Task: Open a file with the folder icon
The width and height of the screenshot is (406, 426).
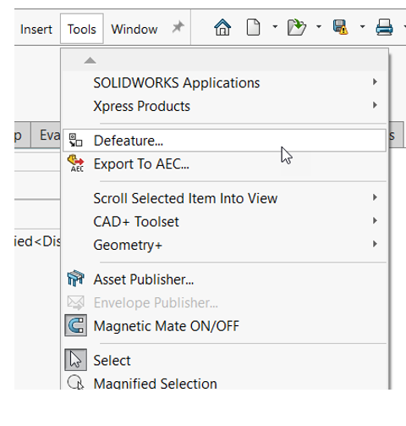Action: [x=297, y=27]
